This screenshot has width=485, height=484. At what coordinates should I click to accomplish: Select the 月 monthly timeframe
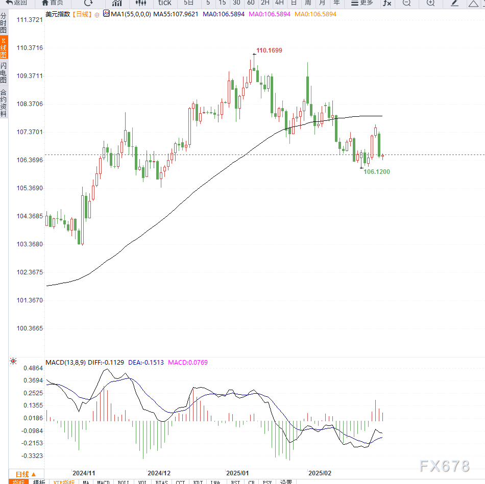click(x=322, y=3)
